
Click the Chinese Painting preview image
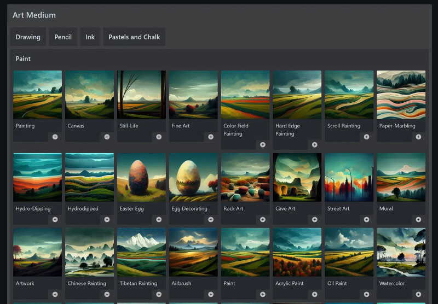tap(89, 252)
